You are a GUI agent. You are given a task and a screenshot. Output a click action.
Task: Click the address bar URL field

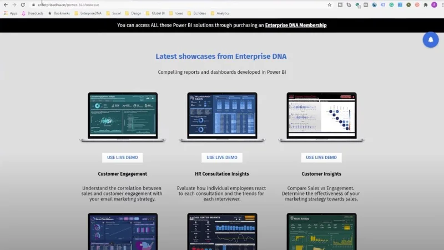181,5
